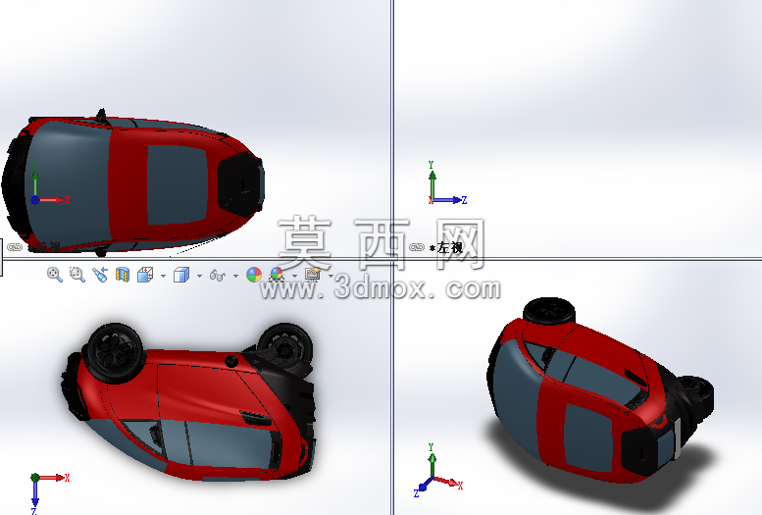Viewport: 762px width, 515px height.
Task: Click the X-Z triad in the bottom-left viewport
Action: 50,493
